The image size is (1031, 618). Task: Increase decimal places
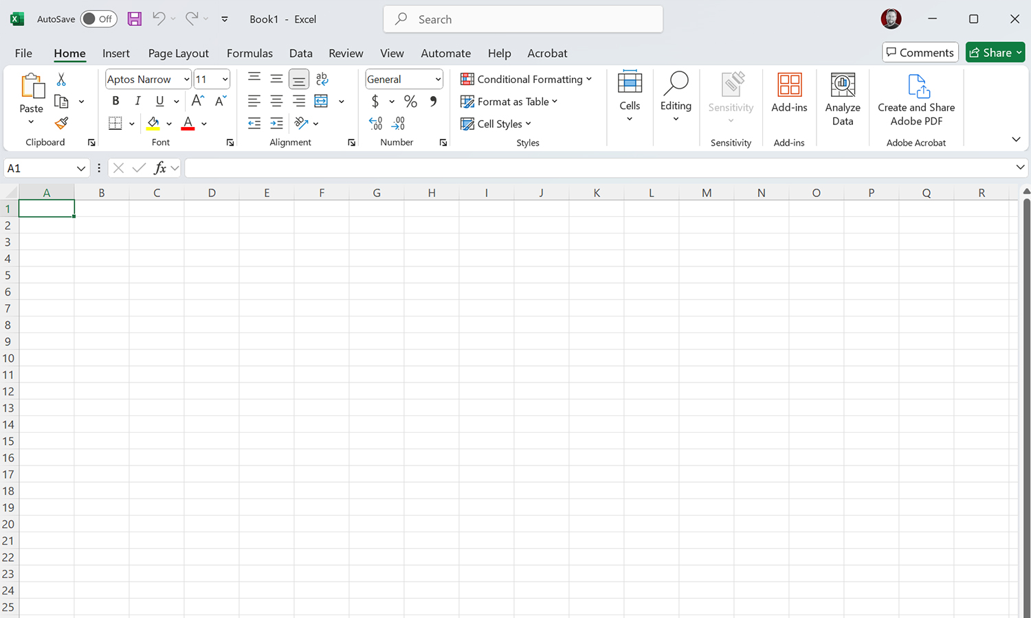(375, 124)
